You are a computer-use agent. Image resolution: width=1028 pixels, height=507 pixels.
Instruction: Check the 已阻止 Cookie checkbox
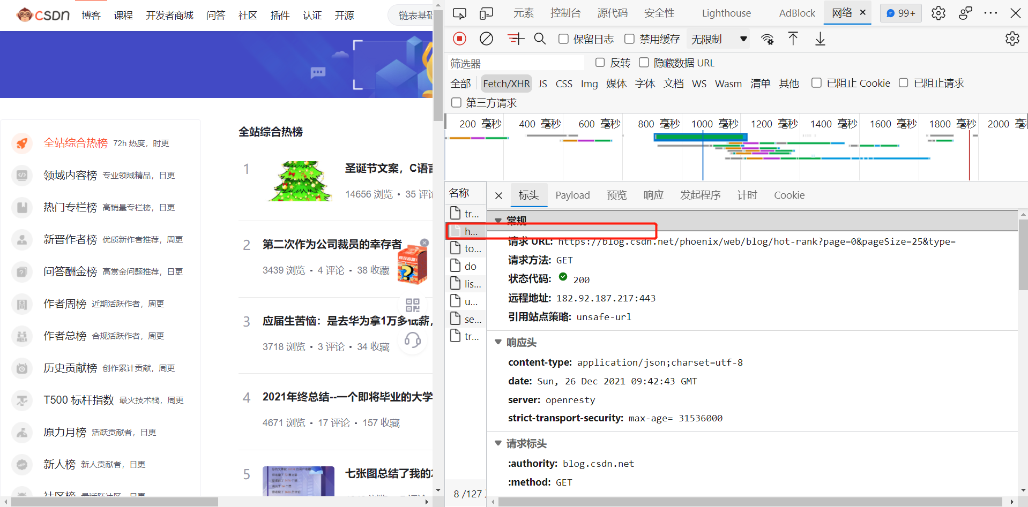point(816,83)
